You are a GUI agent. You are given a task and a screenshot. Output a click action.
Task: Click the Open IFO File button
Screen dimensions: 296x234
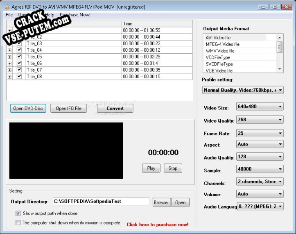[x=68, y=108]
